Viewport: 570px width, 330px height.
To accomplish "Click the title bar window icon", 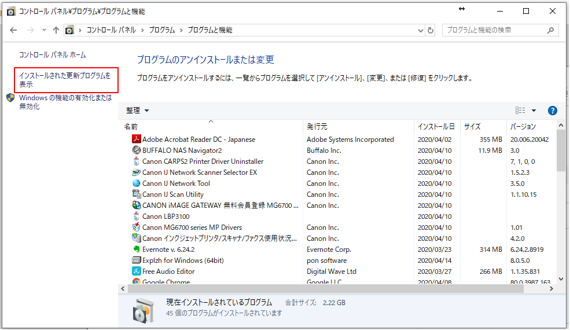I will click(x=11, y=11).
